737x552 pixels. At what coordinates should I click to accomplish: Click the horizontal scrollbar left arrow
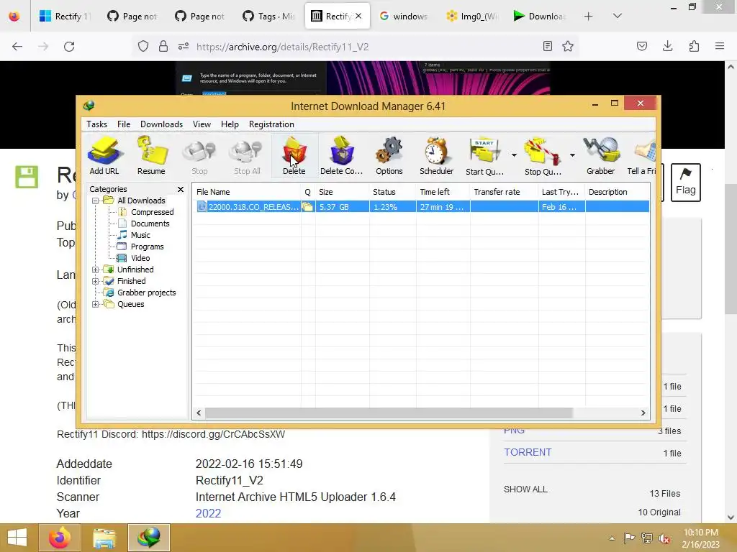[x=199, y=413]
